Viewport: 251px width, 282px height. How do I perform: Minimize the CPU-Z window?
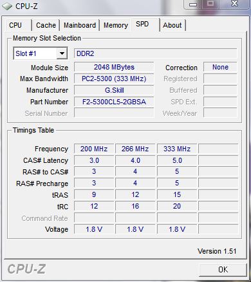pyautogui.click(x=193, y=5)
